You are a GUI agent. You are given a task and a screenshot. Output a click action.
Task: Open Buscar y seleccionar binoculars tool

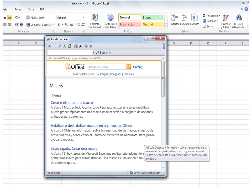239,21
